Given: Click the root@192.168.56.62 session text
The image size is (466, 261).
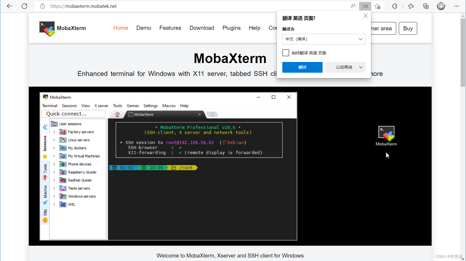Looking at the screenshot, I should 190,142.
